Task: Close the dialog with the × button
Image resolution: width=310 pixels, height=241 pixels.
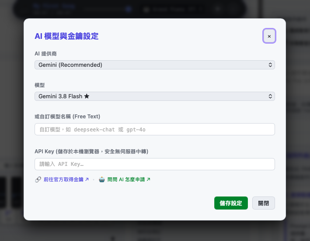Action: tap(269, 36)
